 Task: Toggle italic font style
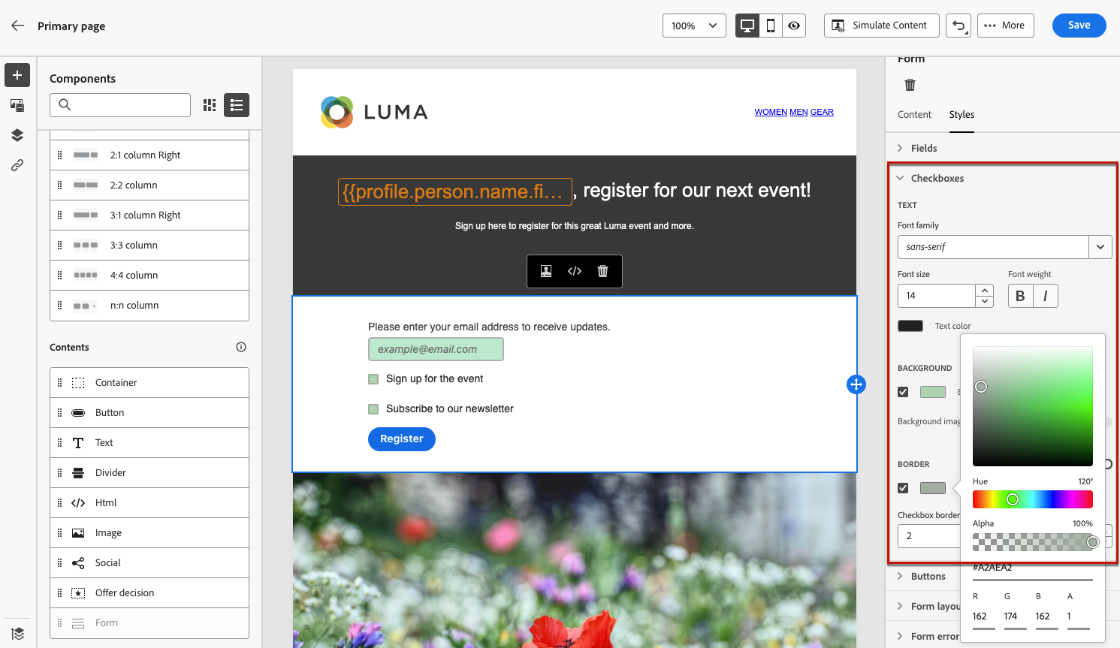click(x=1046, y=296)
